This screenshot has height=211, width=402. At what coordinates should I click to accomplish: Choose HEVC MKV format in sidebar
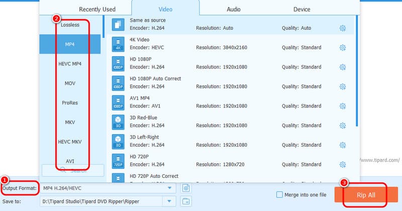[x=70, y=142]
